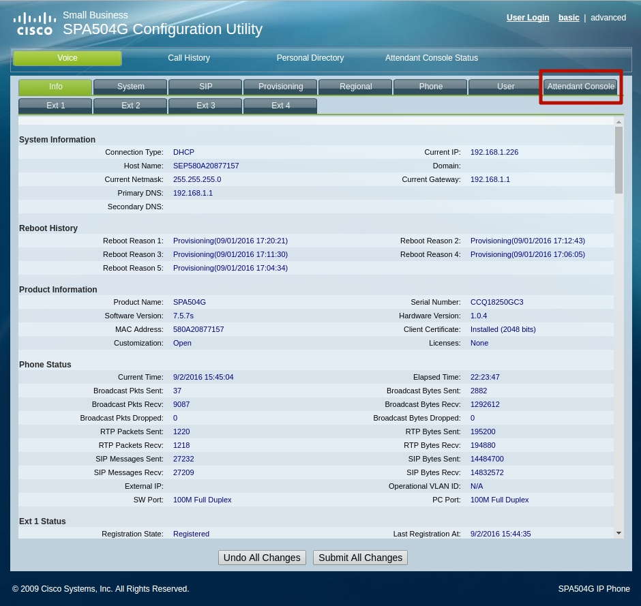This screenshot has height=606, width=641.
Task: Click the DHCP connection type value
Action: point(183,153)
